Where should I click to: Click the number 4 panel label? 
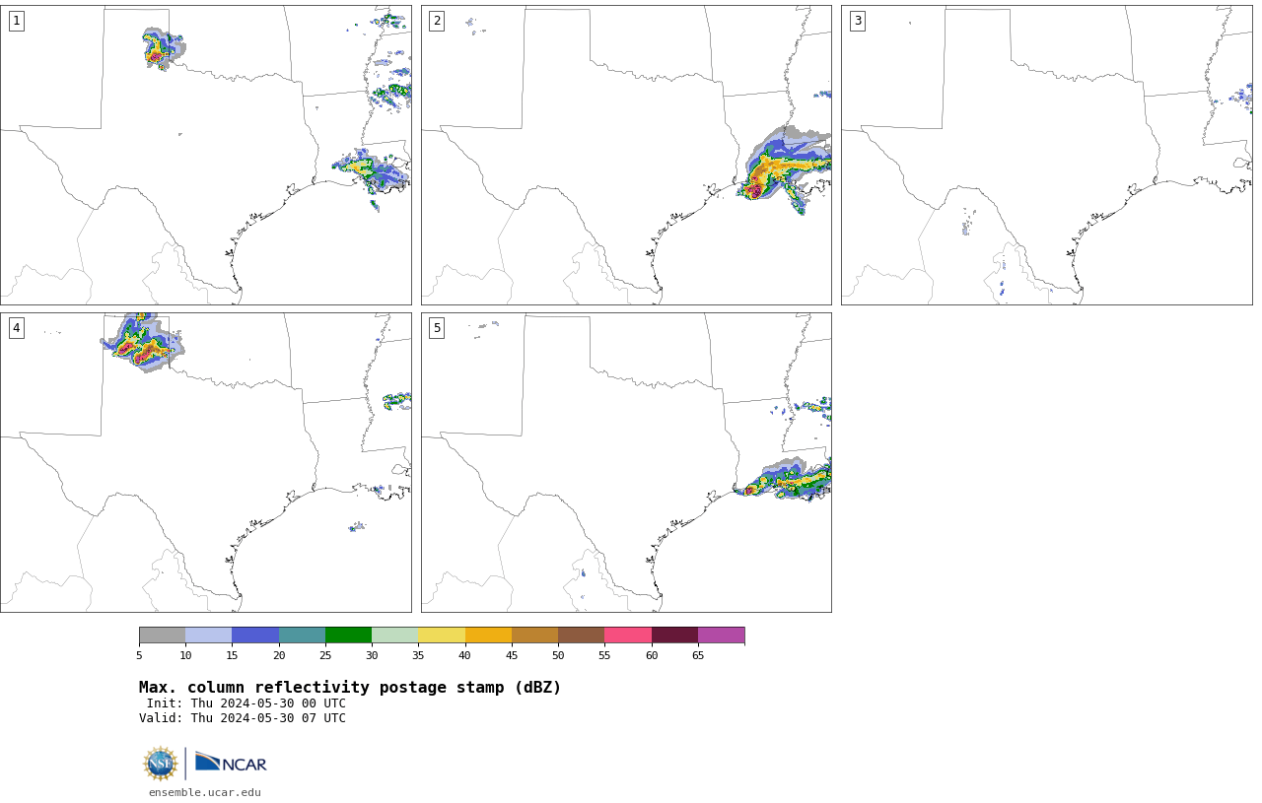[17, 328]
